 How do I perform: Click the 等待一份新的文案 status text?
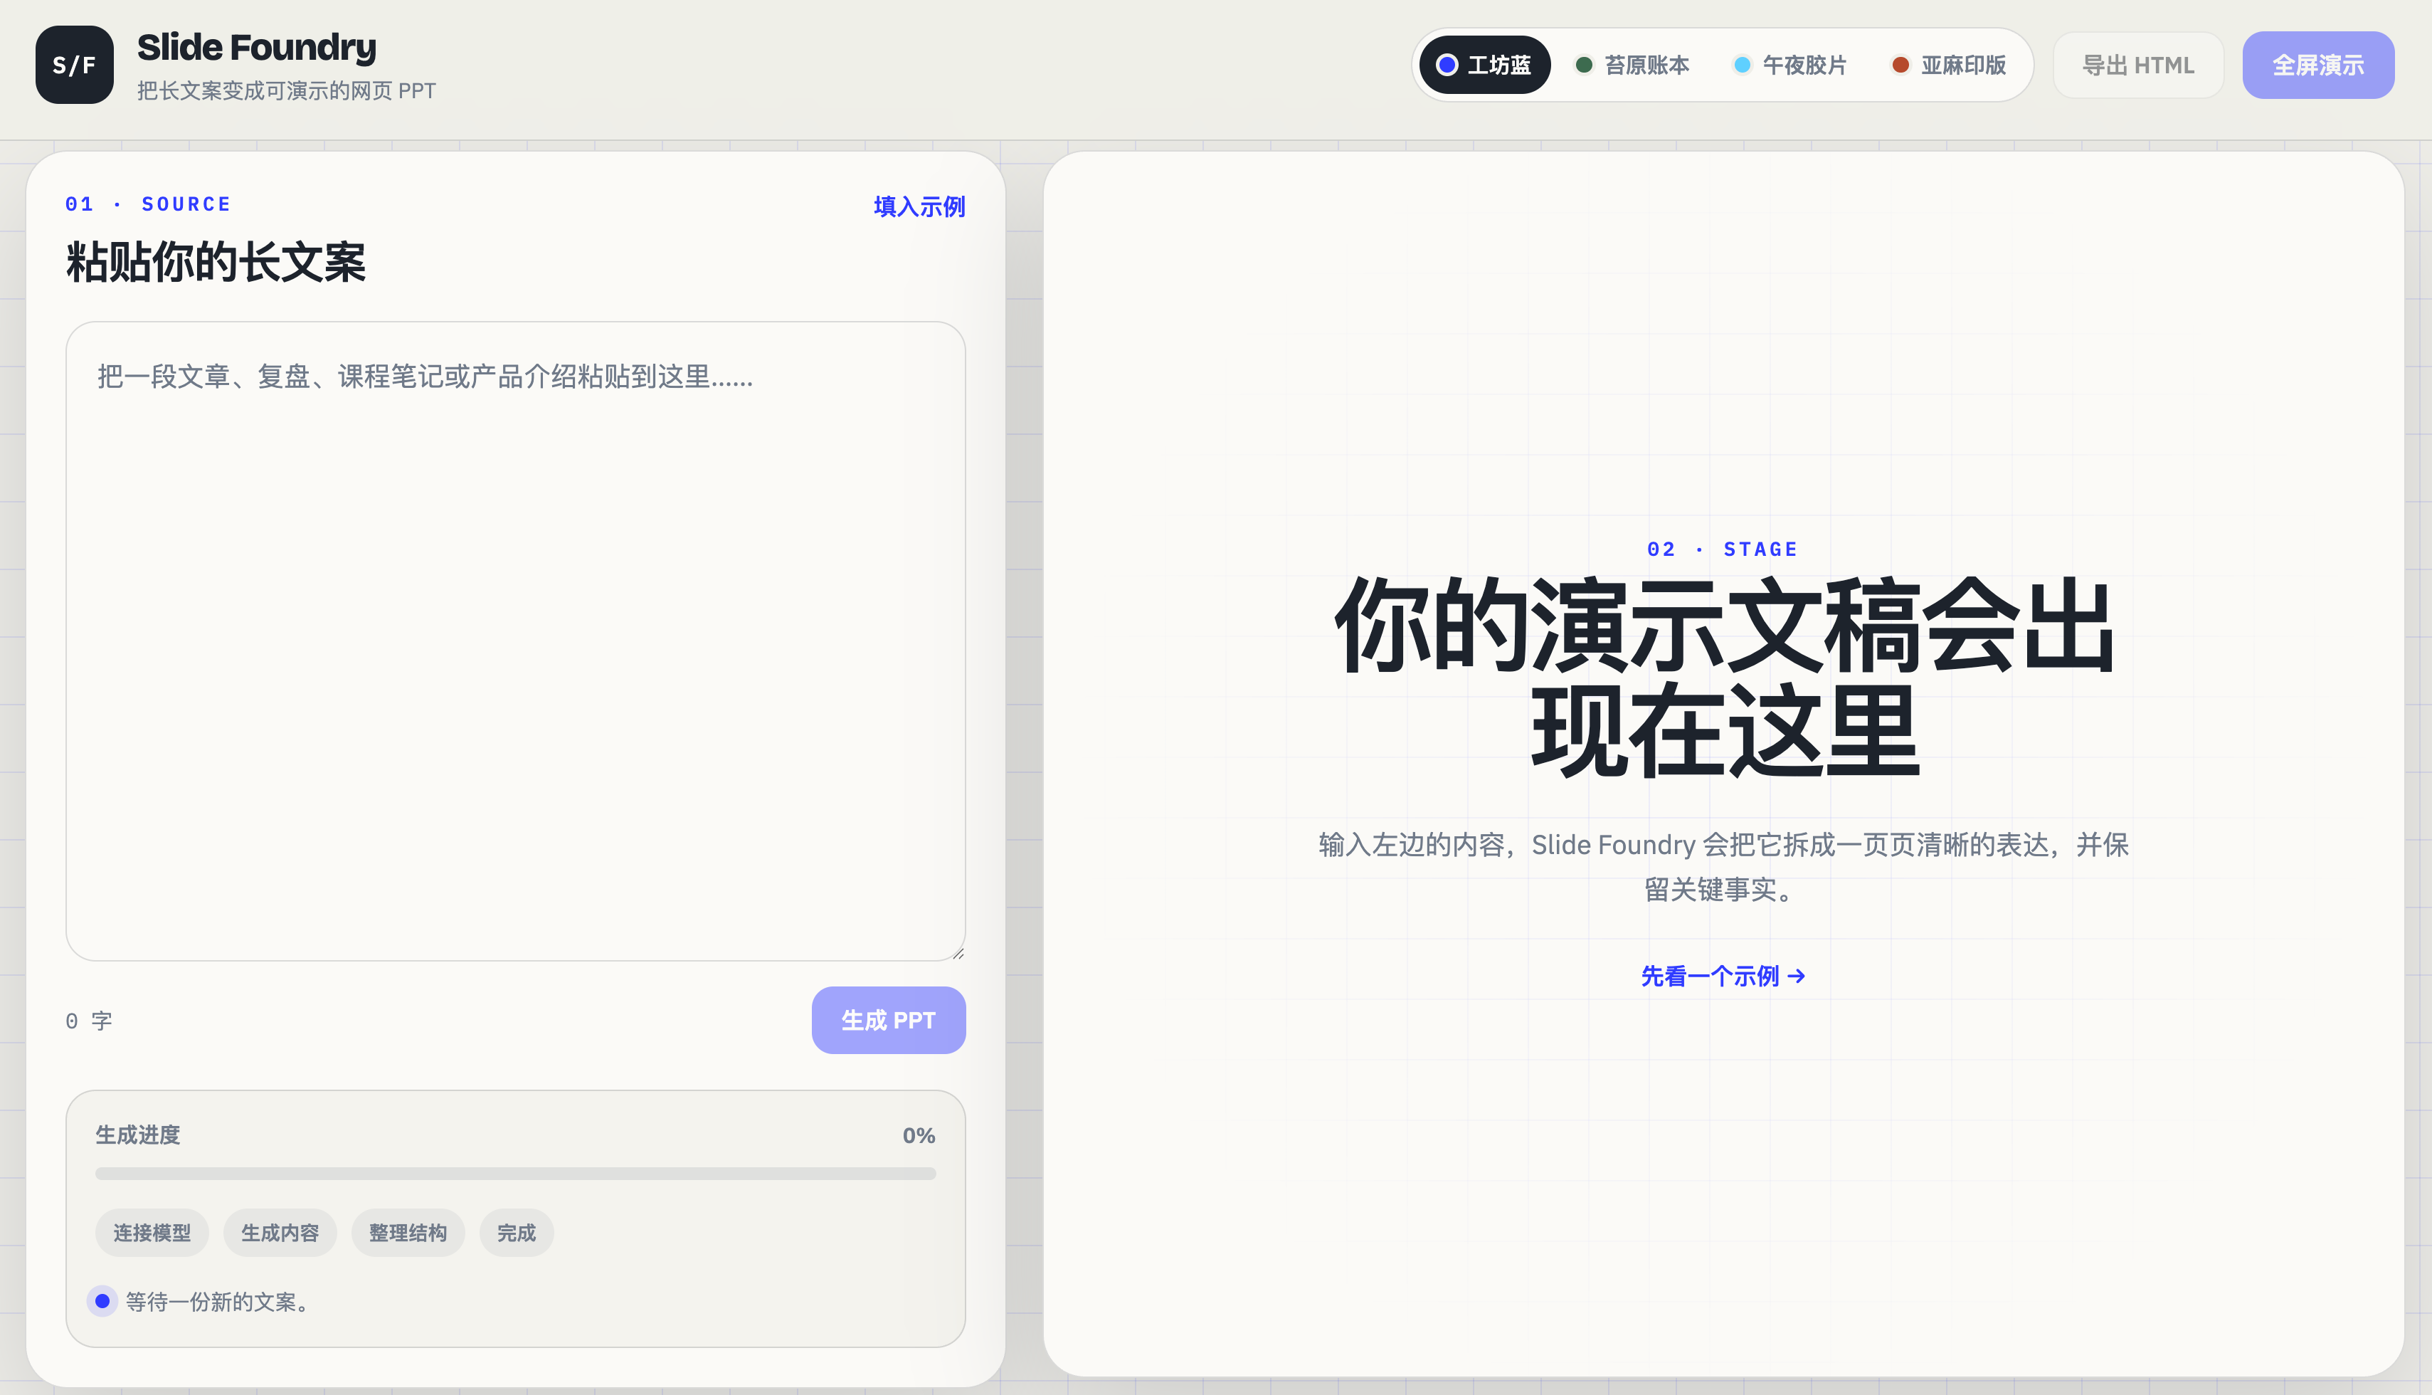pyautogui.click(x=218, y=1302)
